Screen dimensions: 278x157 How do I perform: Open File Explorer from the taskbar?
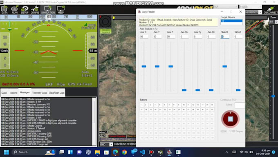click(x=97, y=152)
